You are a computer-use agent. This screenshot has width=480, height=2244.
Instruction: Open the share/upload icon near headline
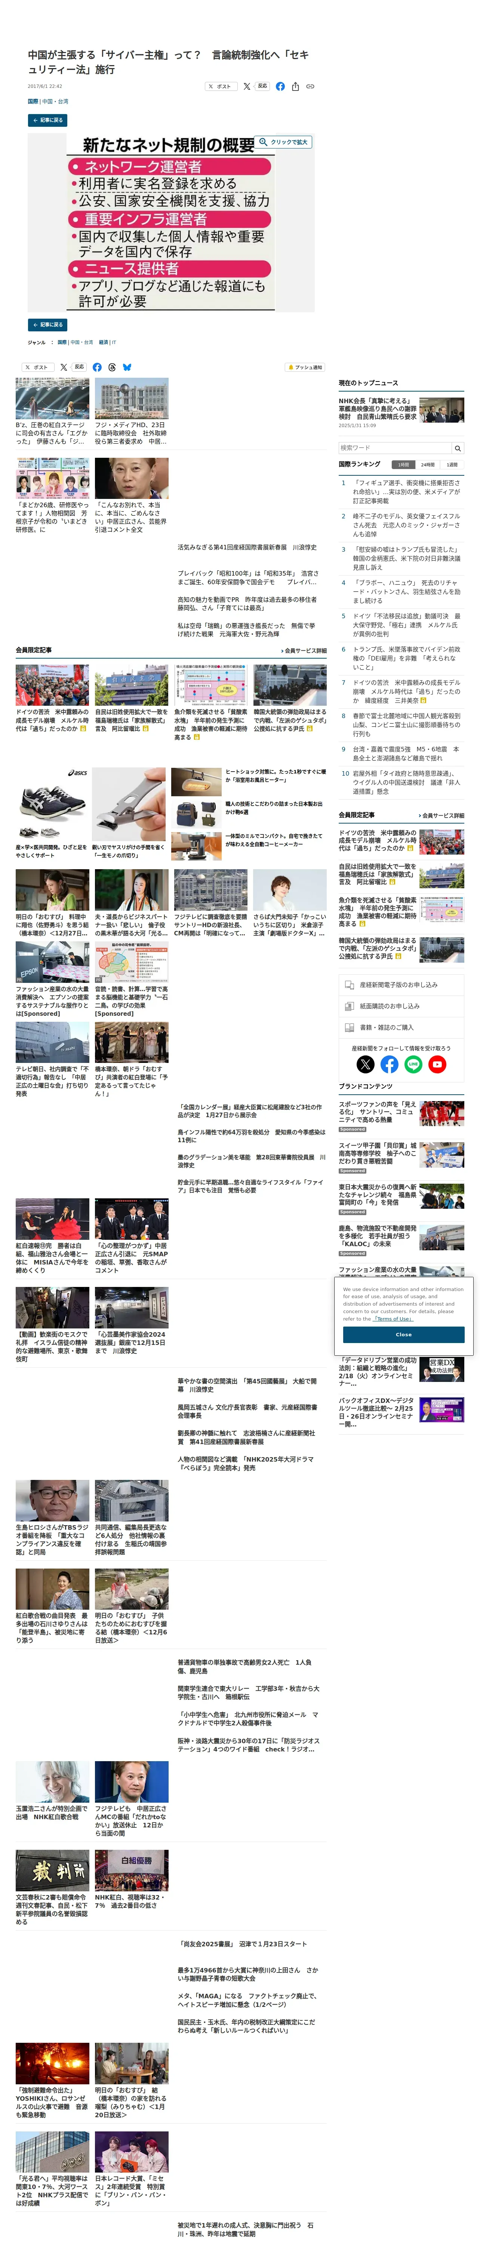pos(295,86)
